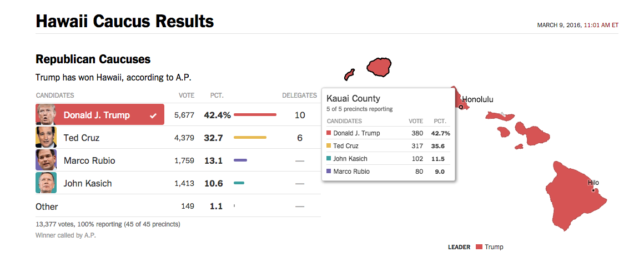Screen dimensions: 639x277
Task: Click the teal square beside John Kasich in tooltip
Action: click(x=329, y=159)
